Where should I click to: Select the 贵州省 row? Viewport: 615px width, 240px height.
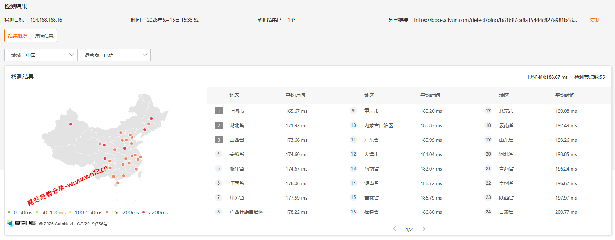[544, 183]
